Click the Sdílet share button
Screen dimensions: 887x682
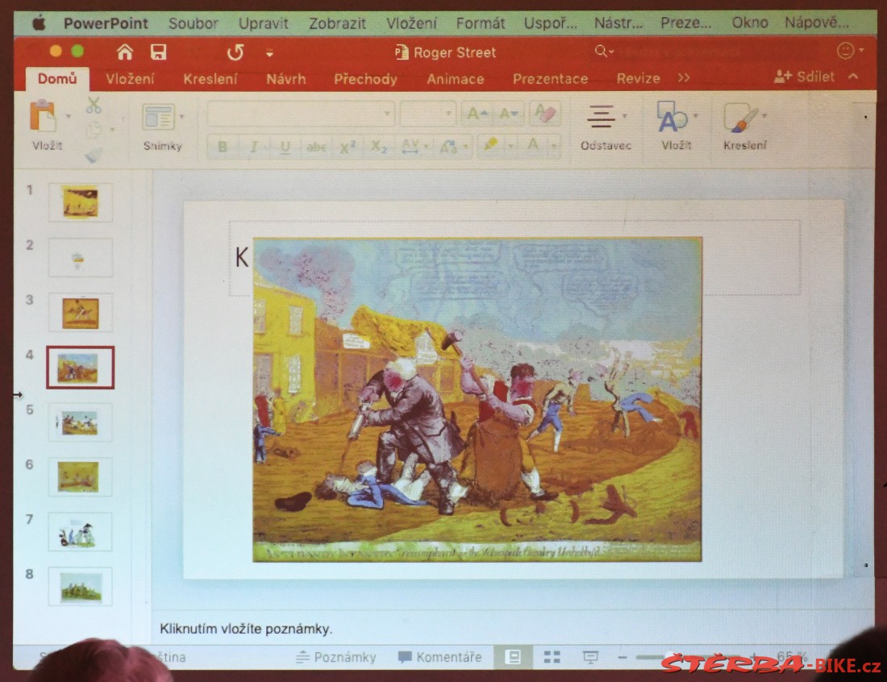(x=804, y=77)
